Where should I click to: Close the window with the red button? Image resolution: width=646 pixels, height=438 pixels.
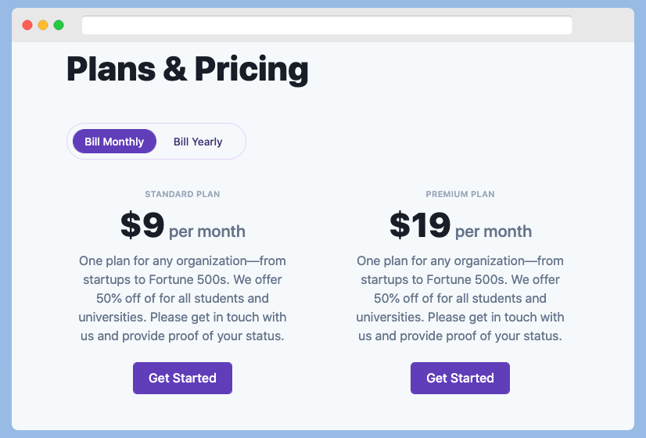point(27,25)
